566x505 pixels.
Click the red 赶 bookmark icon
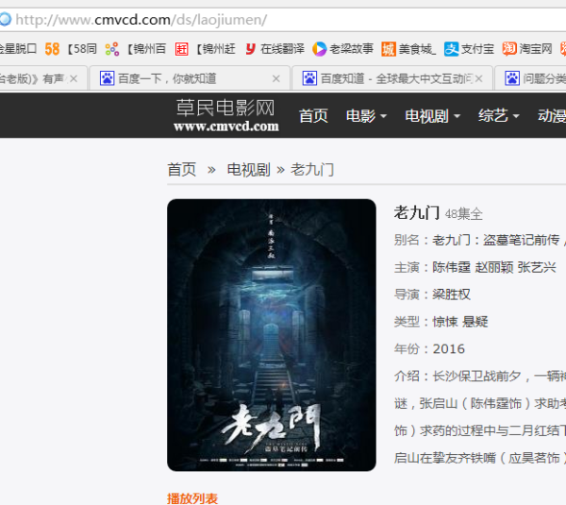pyautogui.click(x=181, y=49)
